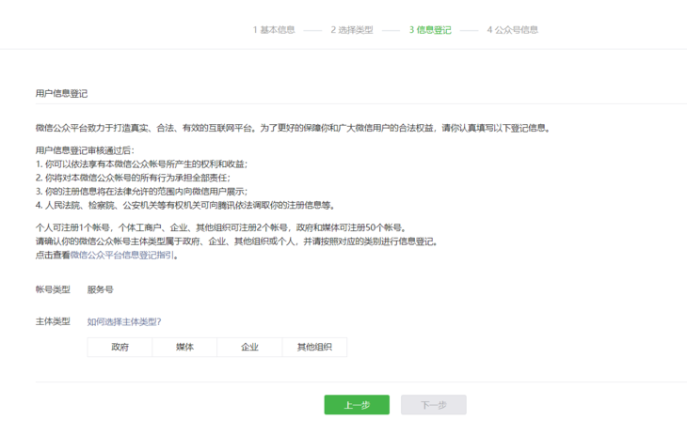This screenshot has width=687, height=436.
Task: Open the 如何选择主体类型? help link
Action: tap(124, 322)
